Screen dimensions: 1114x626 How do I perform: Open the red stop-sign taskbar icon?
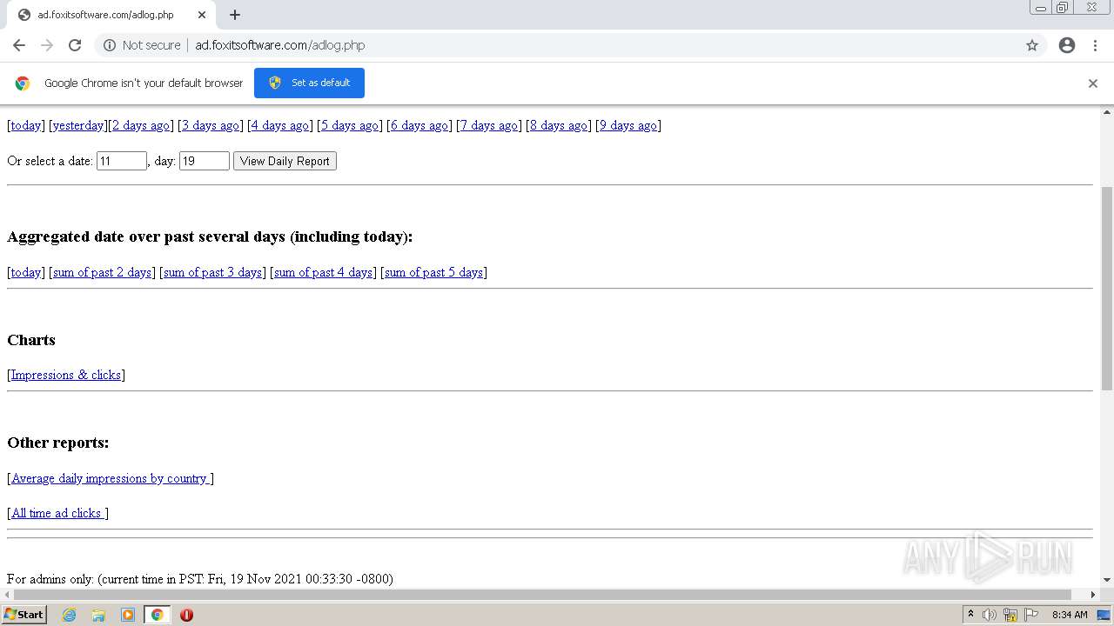(186, 615)
